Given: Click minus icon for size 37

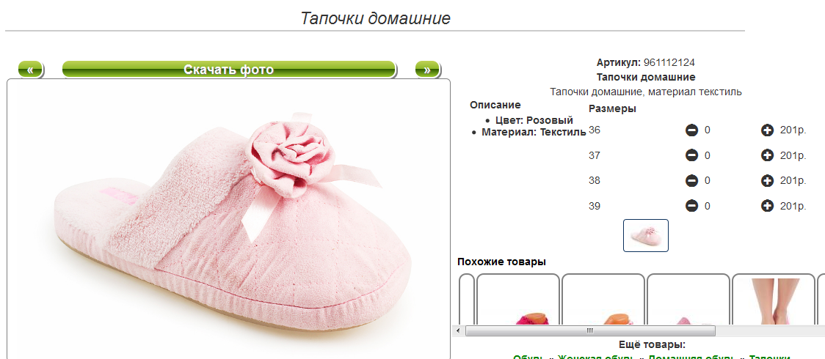Looking at the screenshot, I should 691,155.
